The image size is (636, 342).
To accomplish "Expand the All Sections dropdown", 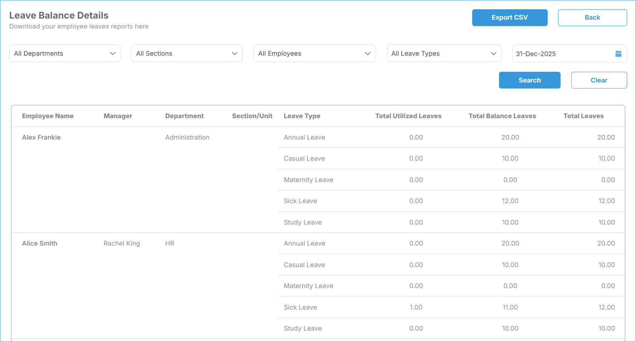I will (187, 54).
